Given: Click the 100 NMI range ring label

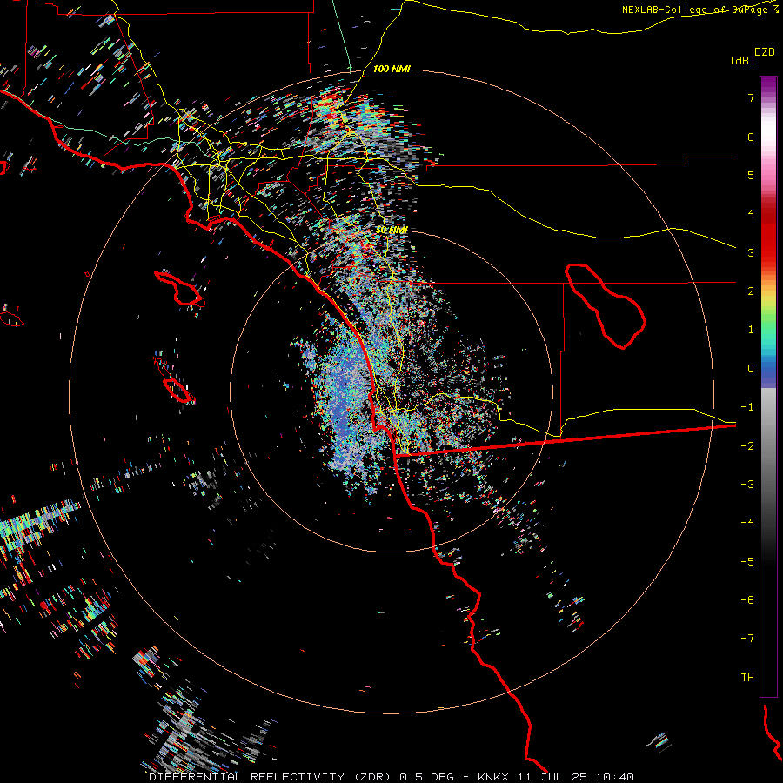Looking at the screenshot, I should pos(391,69).
